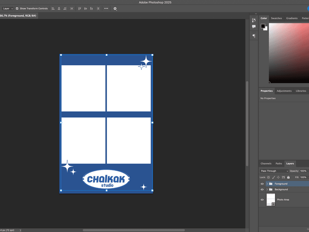
Task: Click the background color white swatch
Action: (x=266, y=29)
